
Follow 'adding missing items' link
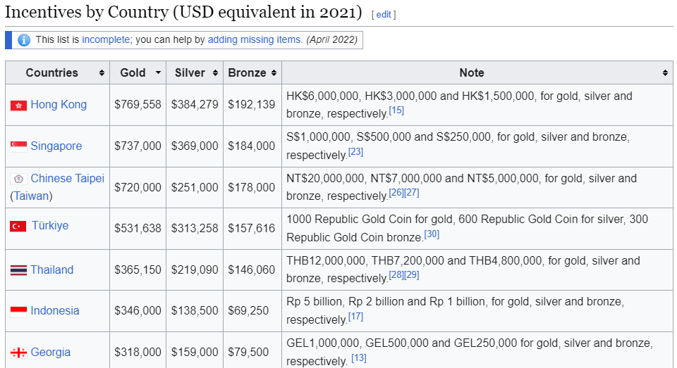coord(254,40)
